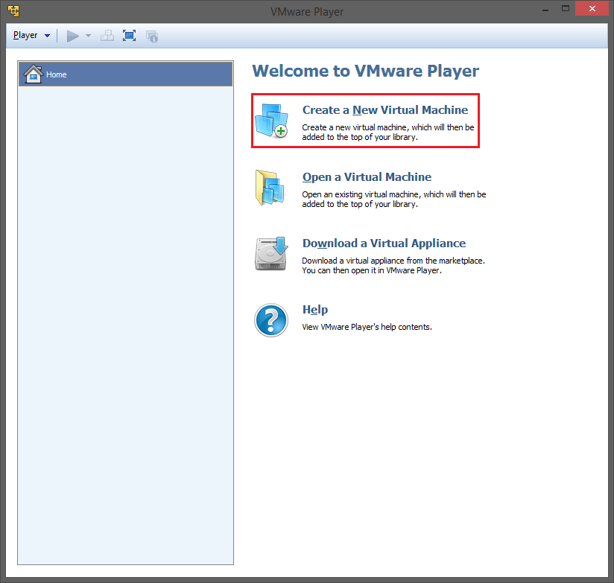Click the house icon next to Home
The height and width of the screenshot is (583, 614).
[33, 74]
